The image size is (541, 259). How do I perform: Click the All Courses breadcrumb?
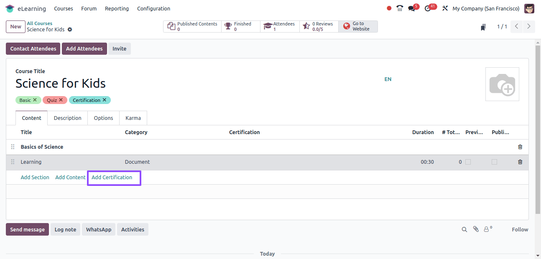40,23
